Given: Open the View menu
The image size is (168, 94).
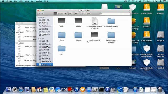Looking at the screenshot, I should (x=27, y=1).
